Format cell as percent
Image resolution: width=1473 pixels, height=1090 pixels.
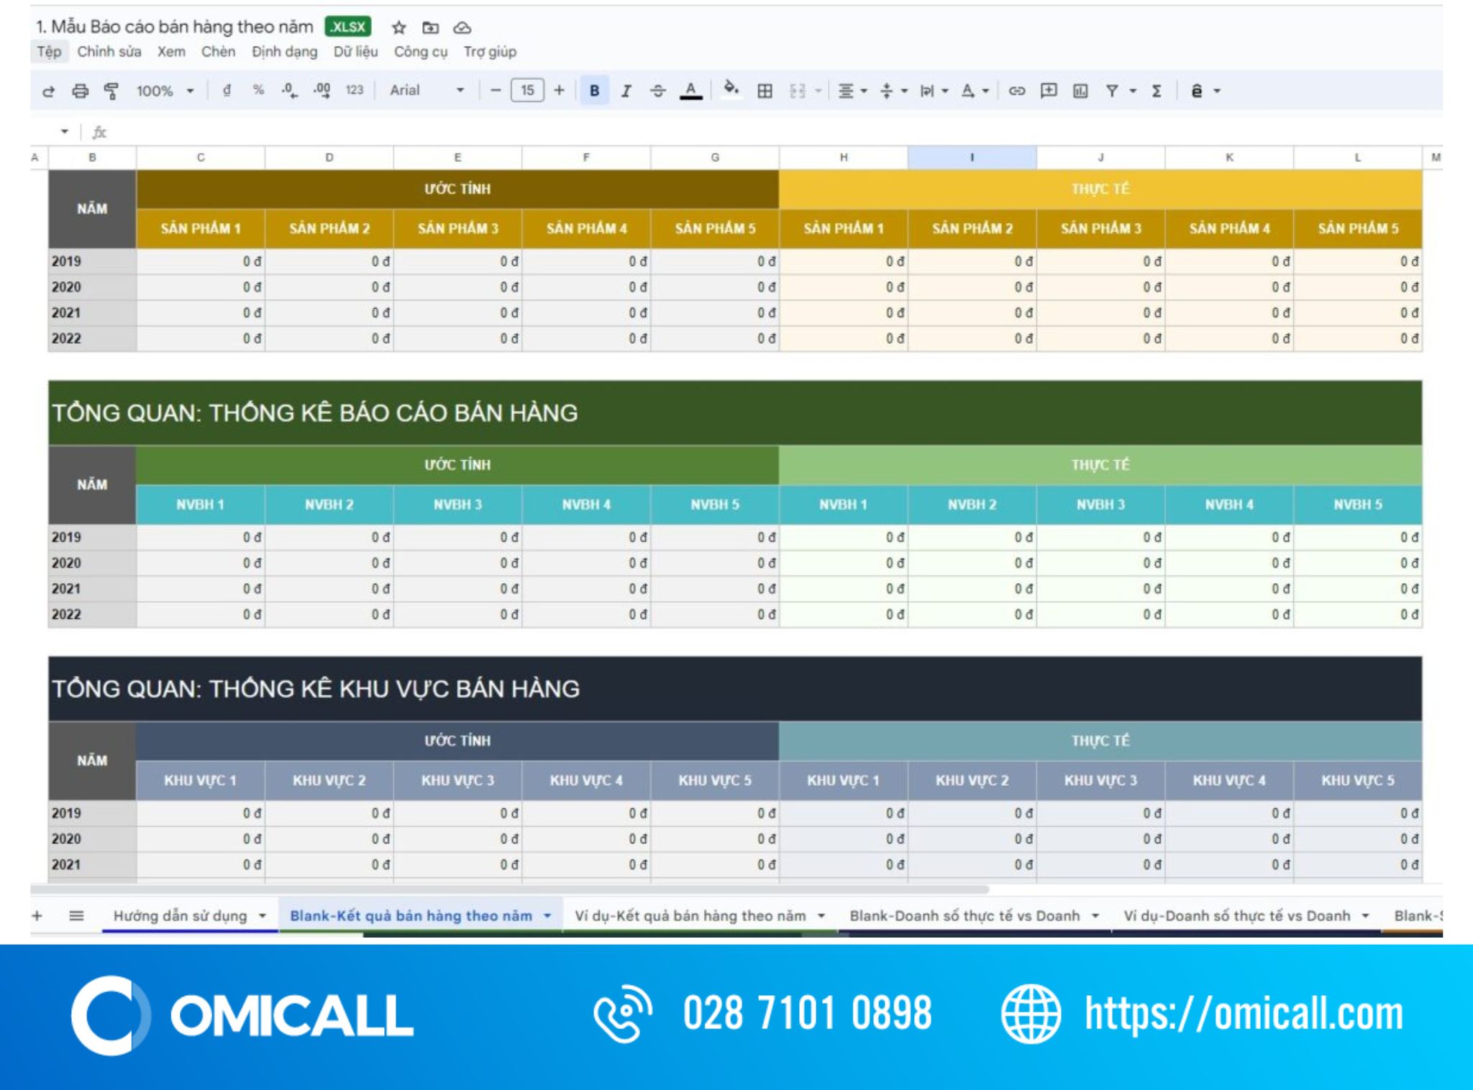tap(258, 91)
